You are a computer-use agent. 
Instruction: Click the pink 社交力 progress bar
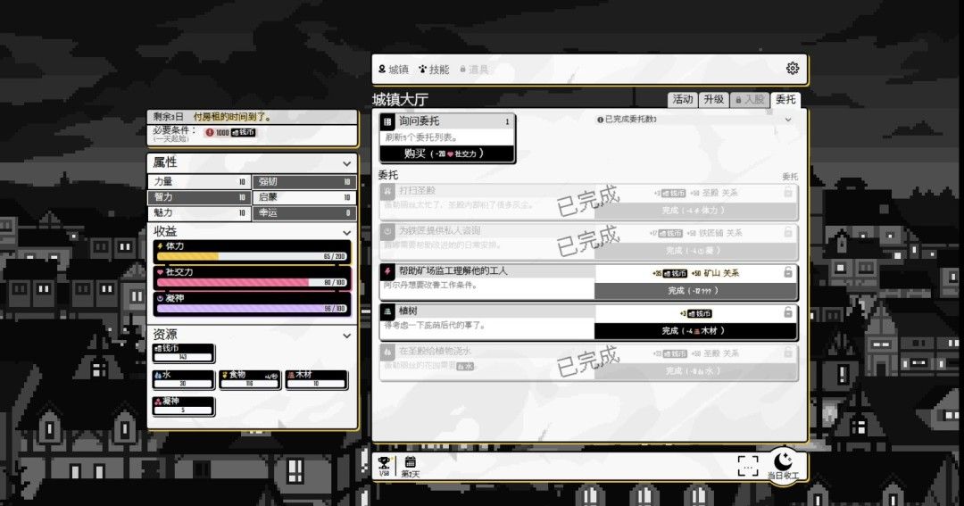click(252, 283)
